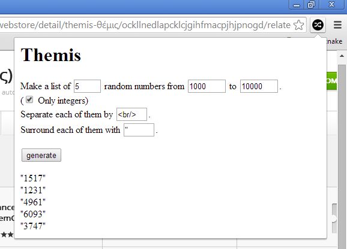Click the generated number "1517"
Viewport: 347px width, 249px height.
tap(33, 178)
